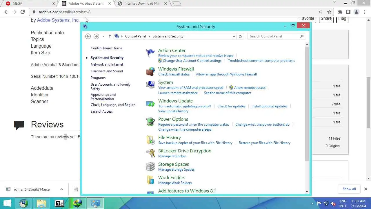Click the Adobe Systems, Inc. link

58,20
